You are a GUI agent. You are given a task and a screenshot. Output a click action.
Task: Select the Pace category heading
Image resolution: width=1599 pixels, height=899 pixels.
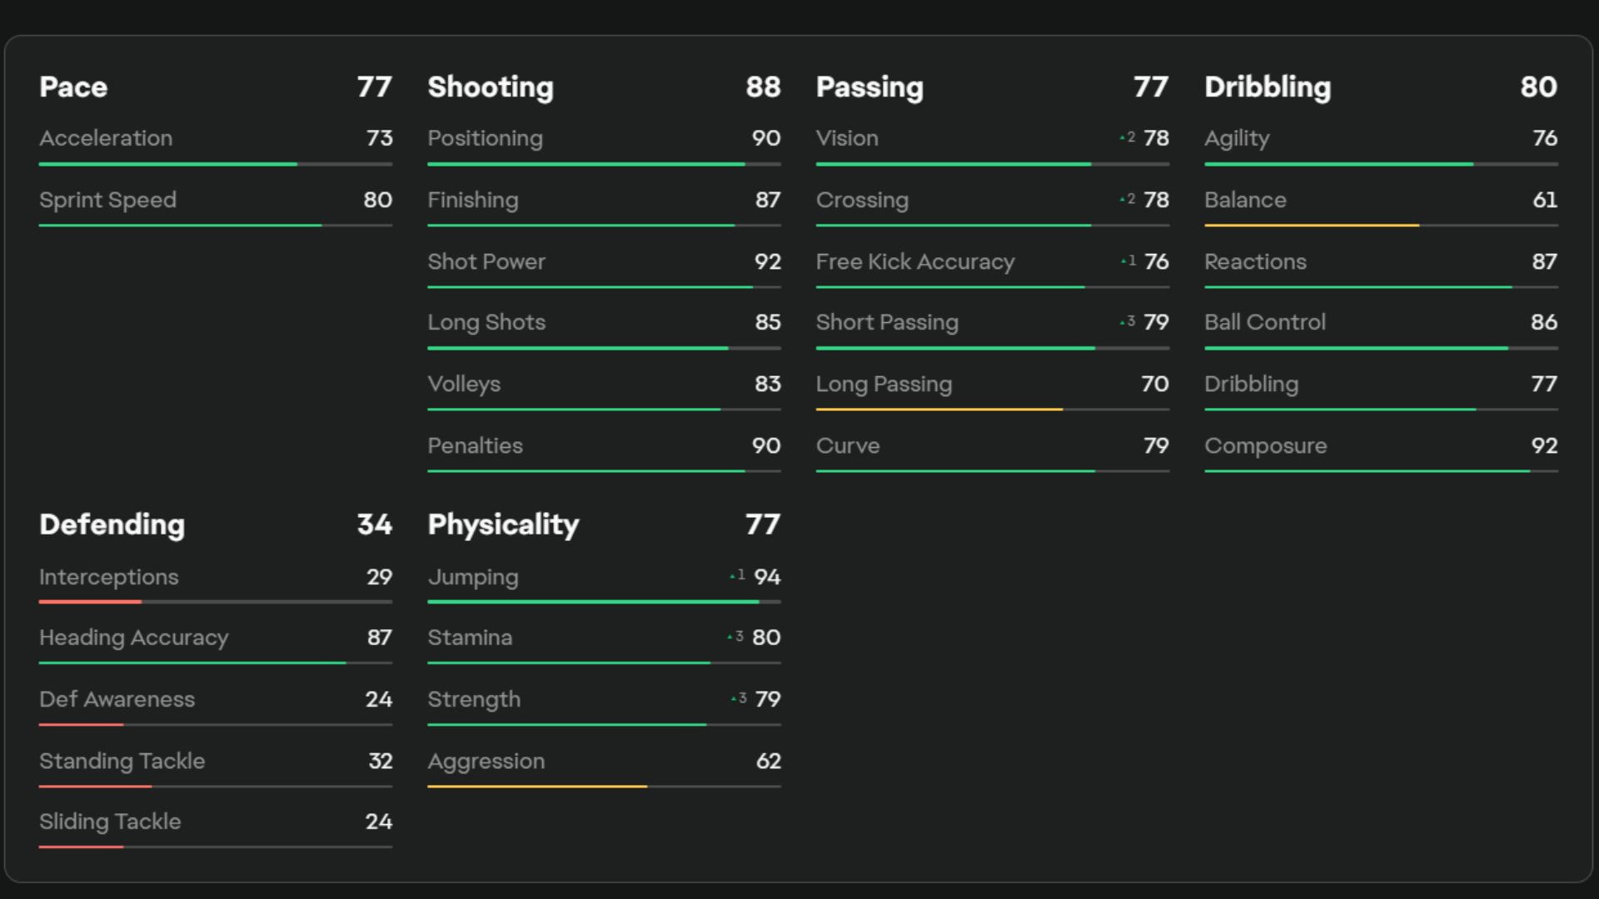tap(73, 87)
